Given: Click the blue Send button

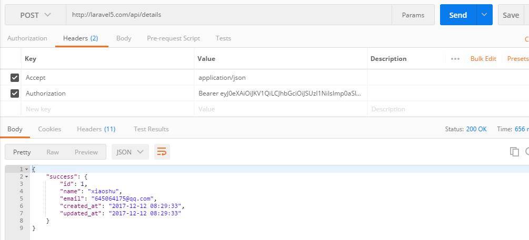Looking at the screenshot, I should point(458,15).
